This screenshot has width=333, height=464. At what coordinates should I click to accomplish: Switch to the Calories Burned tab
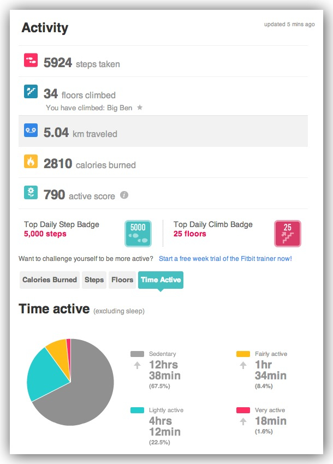point(50,280)
